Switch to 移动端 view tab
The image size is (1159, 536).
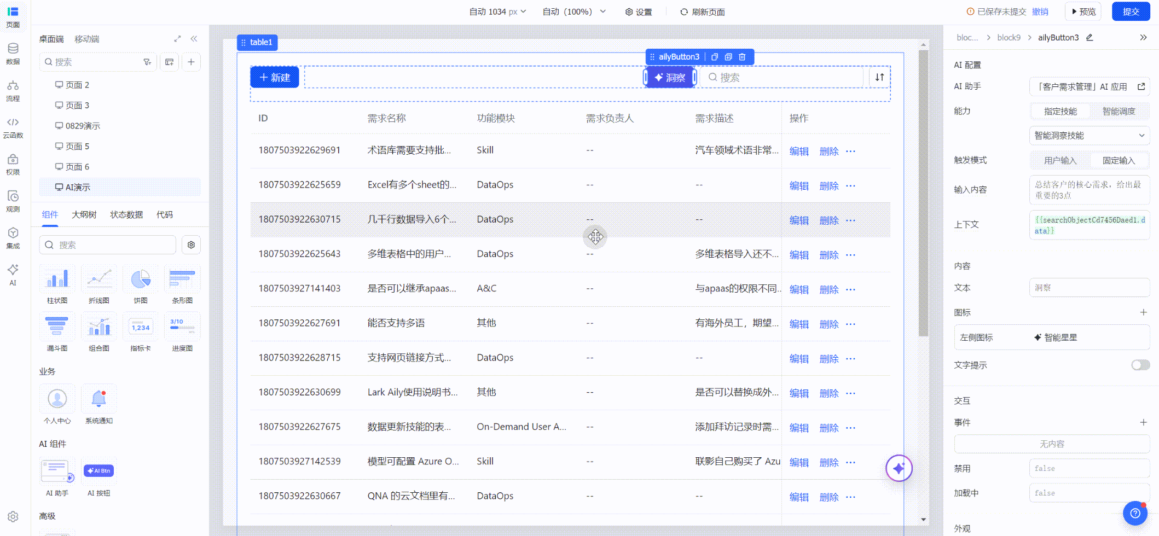(x=86, y=39)
